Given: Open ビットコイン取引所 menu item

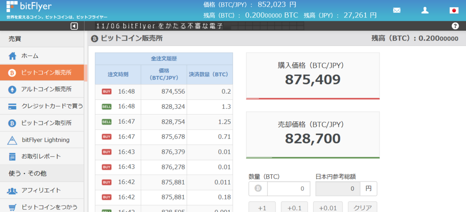Looking at the screenshot, I should coord(42,123).
